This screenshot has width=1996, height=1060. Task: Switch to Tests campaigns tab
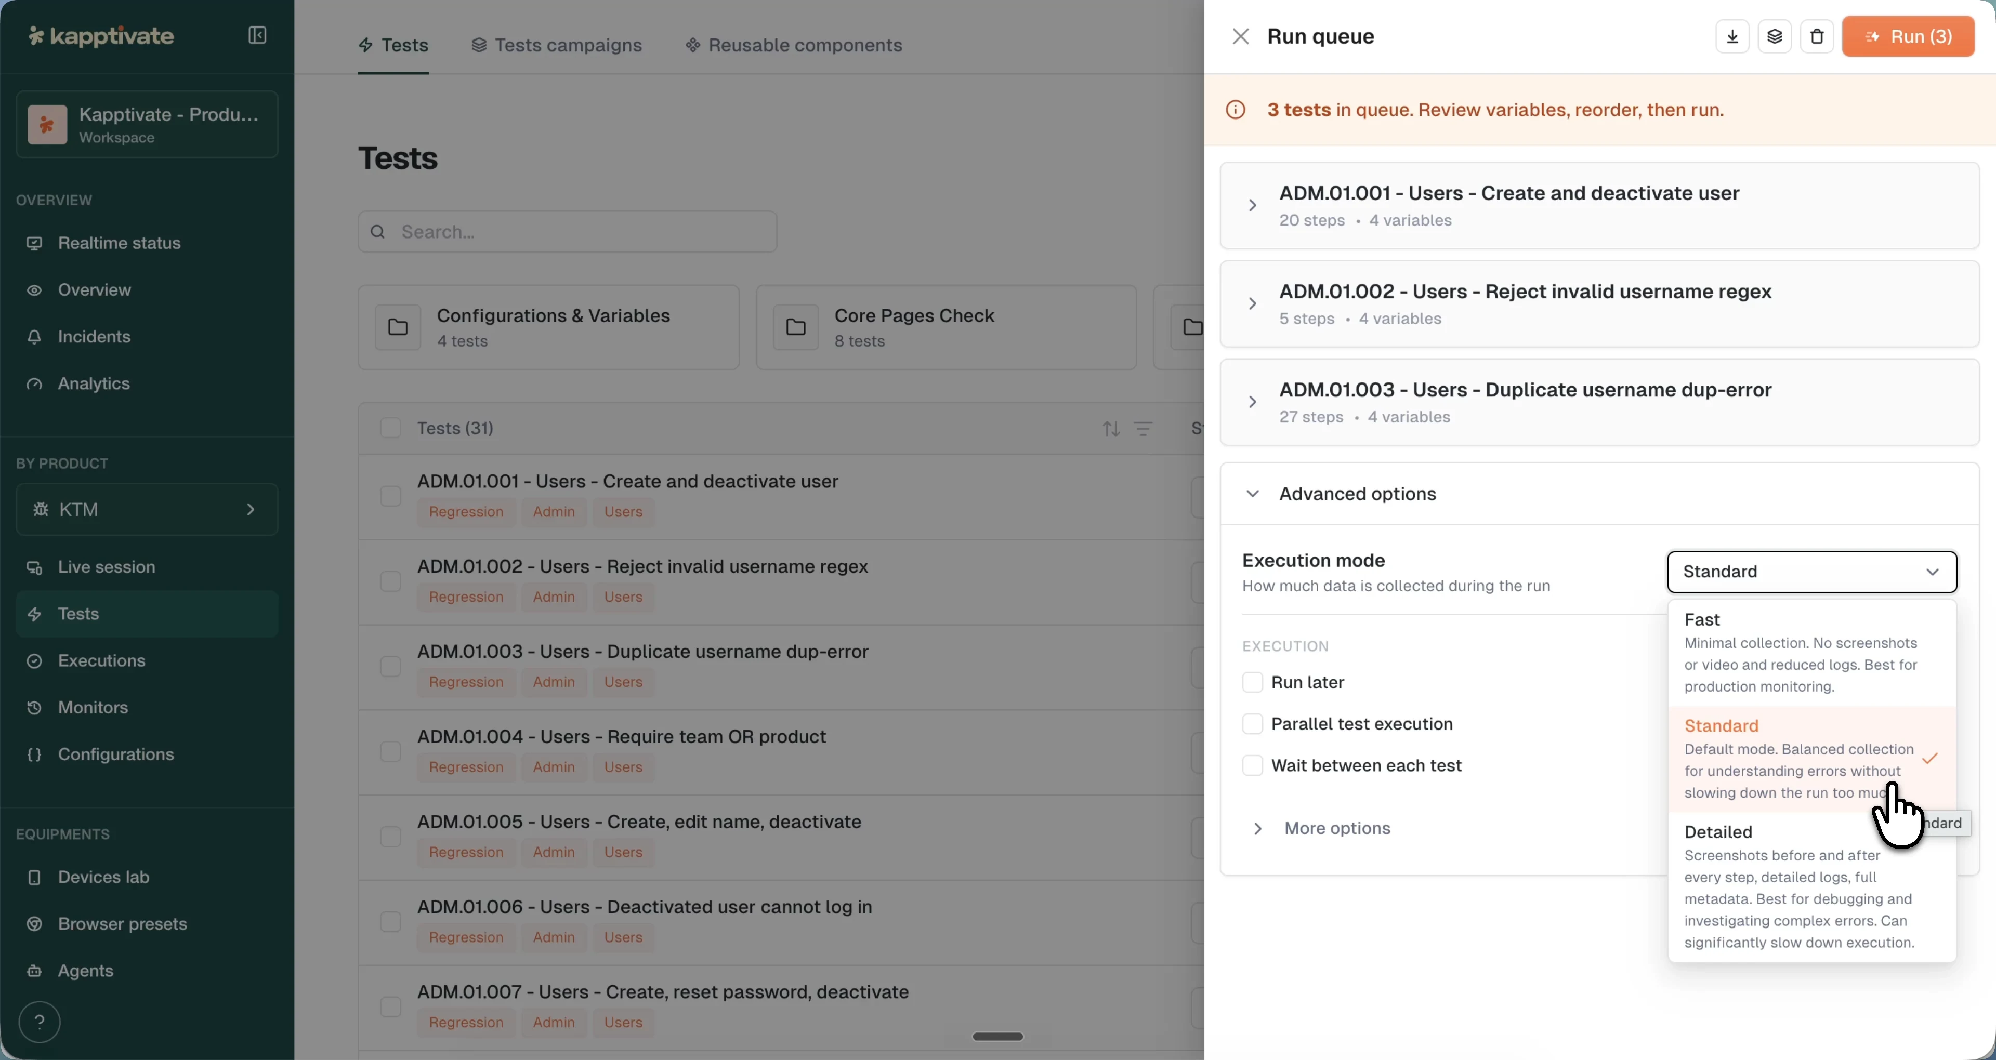(556, 45)
